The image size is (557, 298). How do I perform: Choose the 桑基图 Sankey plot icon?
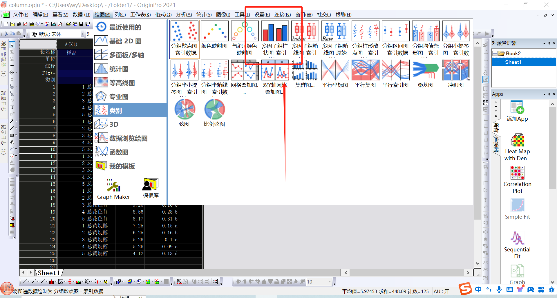click(x=425, y=71)
